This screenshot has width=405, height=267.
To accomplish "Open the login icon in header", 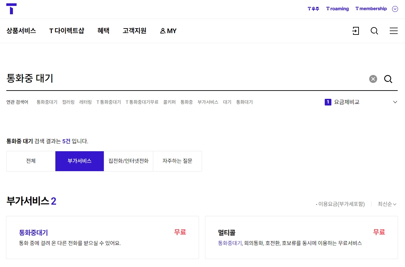I will tap(356, 31).
